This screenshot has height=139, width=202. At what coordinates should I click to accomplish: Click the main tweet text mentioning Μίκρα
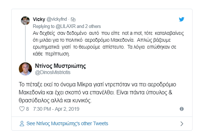(98, 92)
